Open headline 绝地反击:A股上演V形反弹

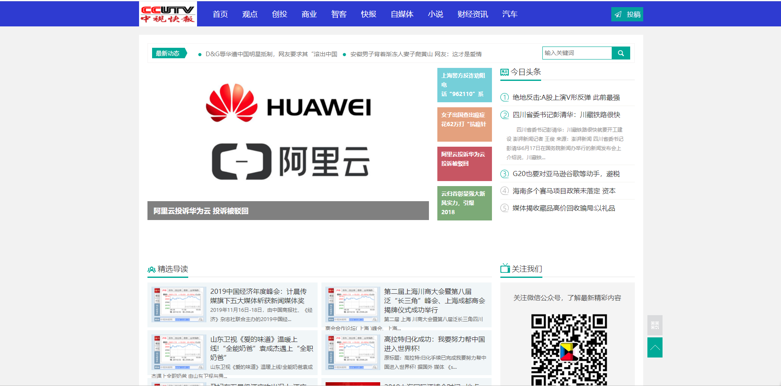(x=566, y=98)
